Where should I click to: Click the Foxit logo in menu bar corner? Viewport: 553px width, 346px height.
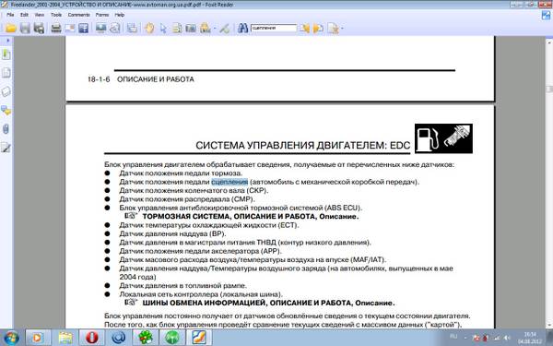point(547,15)
